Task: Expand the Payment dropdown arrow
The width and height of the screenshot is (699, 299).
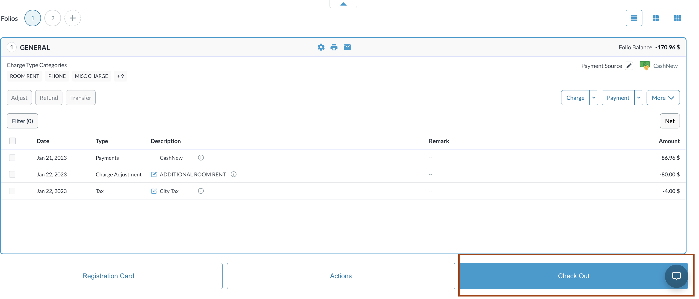Action: (639, 98)
